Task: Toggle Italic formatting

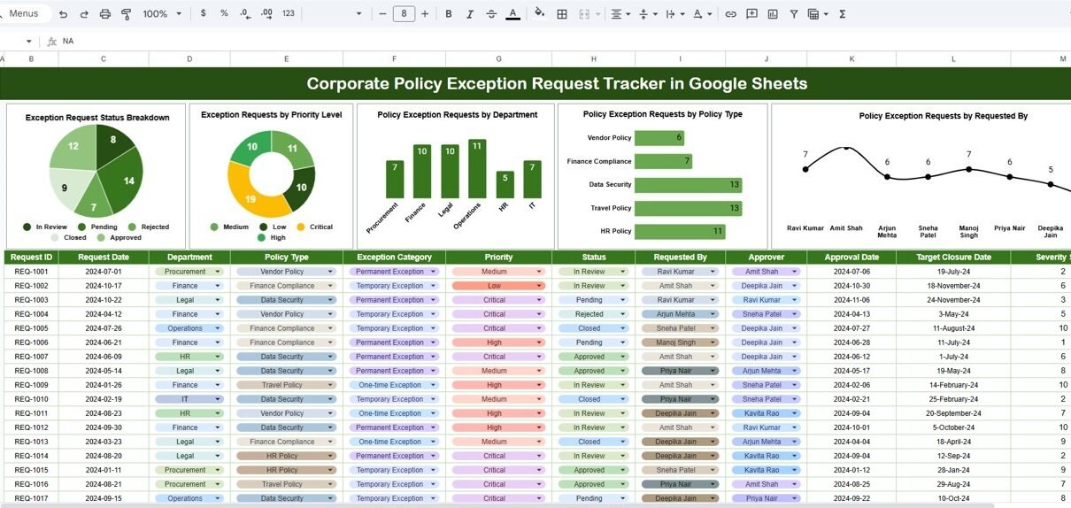Action: pos(470,14)
